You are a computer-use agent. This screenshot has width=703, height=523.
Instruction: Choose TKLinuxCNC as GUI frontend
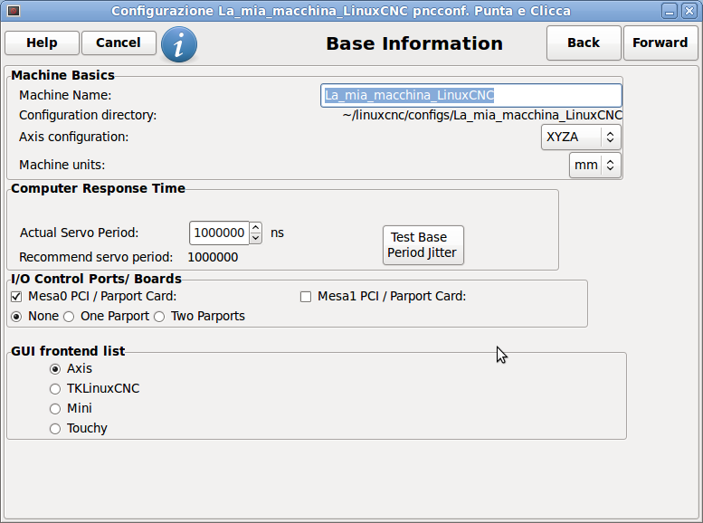pyautogui.click(x=55, y=389)
